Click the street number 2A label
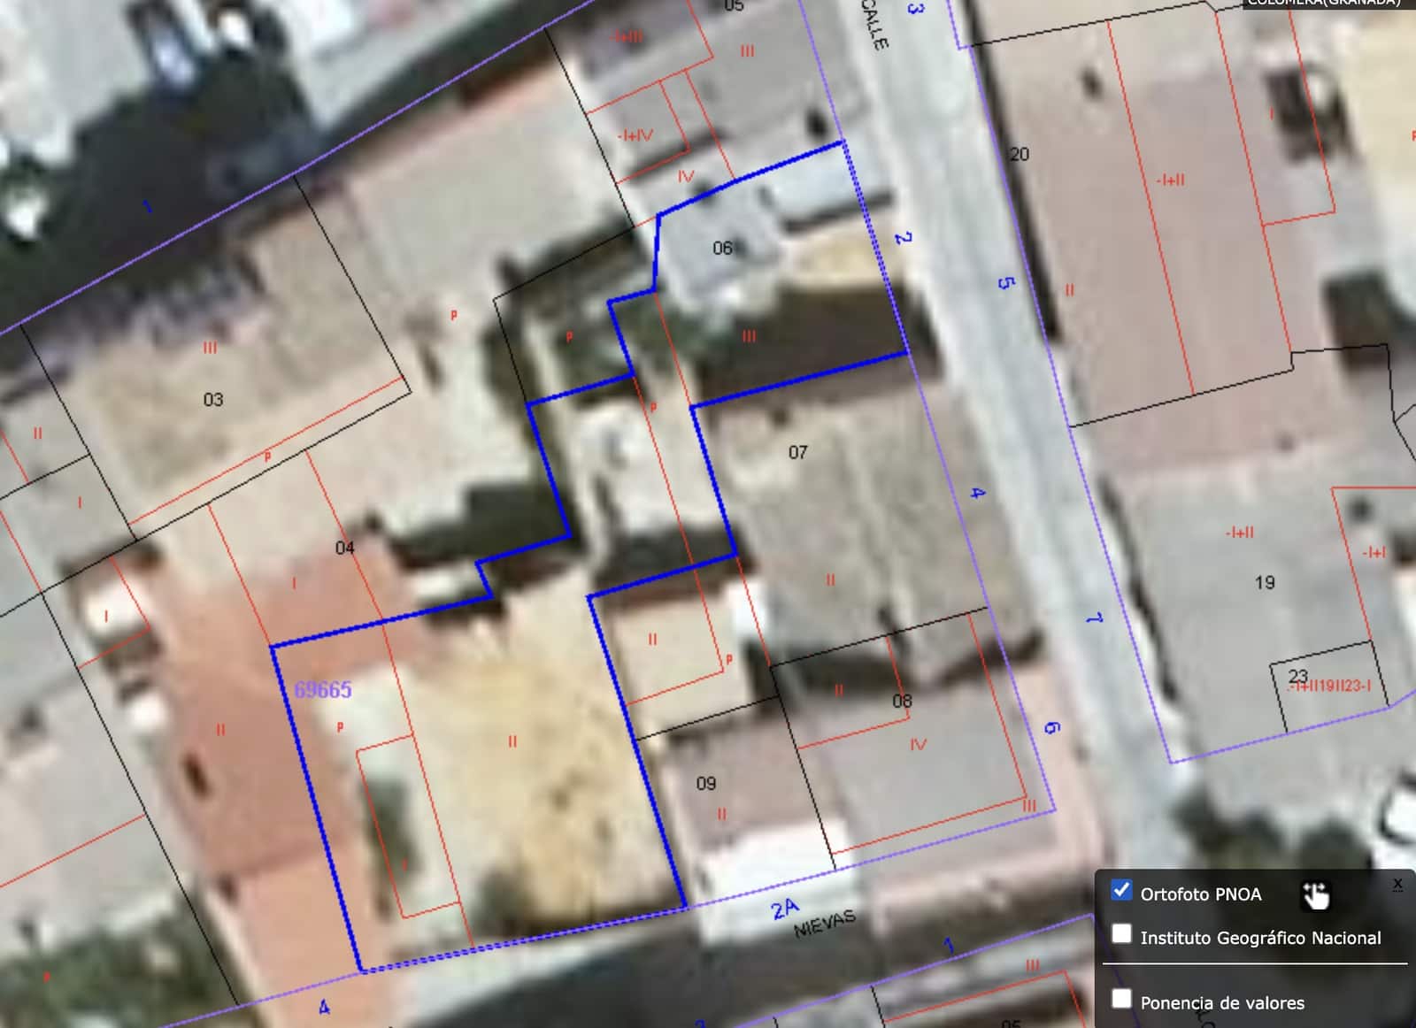The height and width of the screenshot is (1028, 1416). point(785,908)
